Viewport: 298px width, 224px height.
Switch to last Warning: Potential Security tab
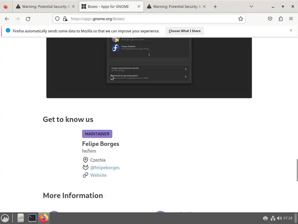[x=177, y=6]
